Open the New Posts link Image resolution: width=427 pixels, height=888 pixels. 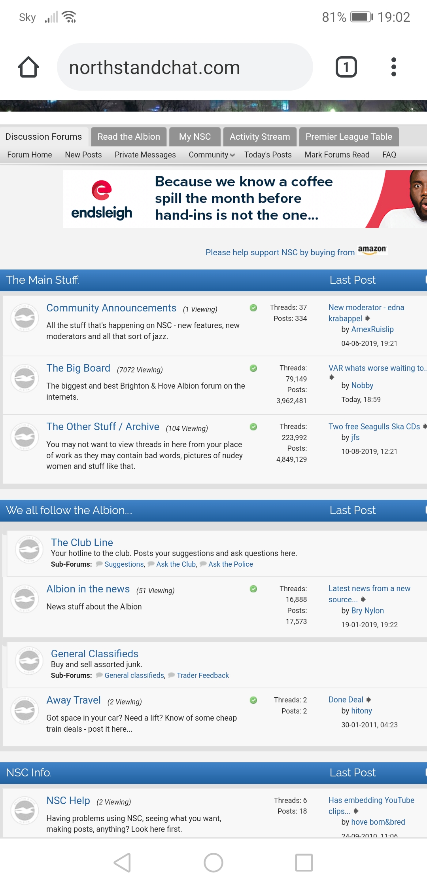point(83,155)
